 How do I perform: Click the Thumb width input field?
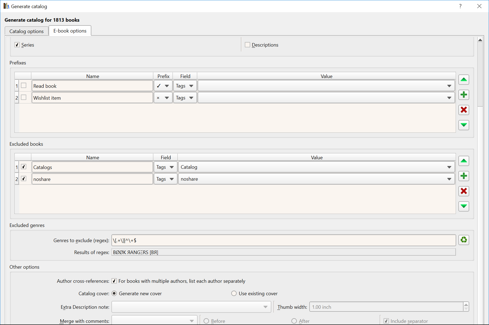tap(386, 307)
